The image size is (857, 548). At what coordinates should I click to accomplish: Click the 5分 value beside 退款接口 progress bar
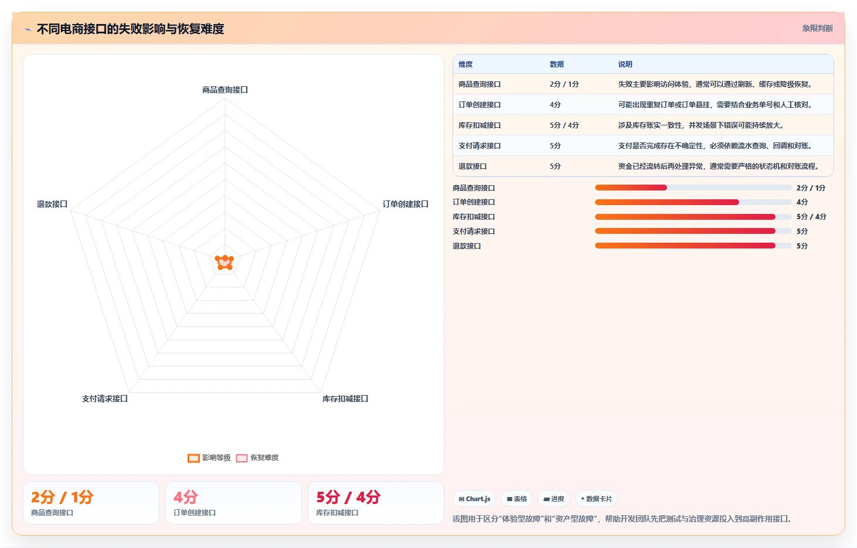point(802,246)
